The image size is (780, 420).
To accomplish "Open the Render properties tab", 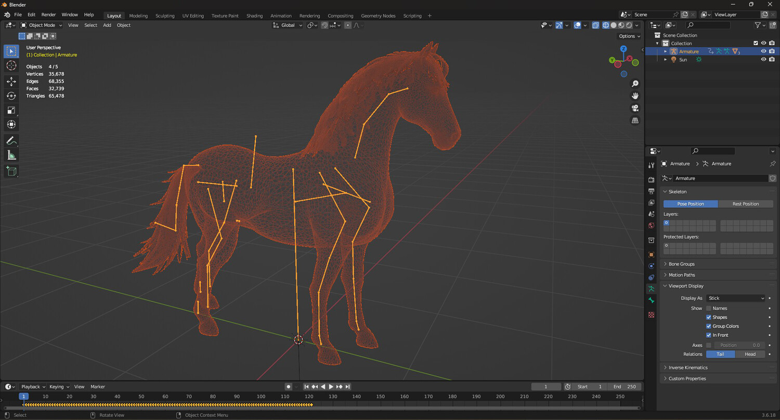I will [x=652, y=179].
